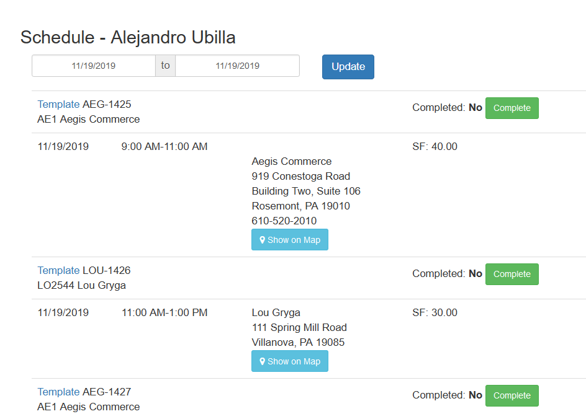Follow the Template link for AEG-1427
Viewport: 586px width, 414px height.
click(58, 392)
